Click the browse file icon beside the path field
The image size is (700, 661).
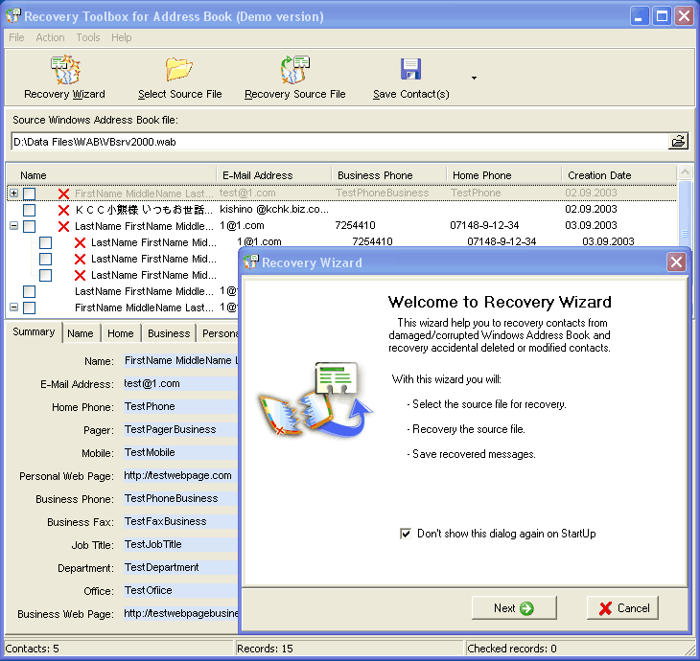(678, 142)
